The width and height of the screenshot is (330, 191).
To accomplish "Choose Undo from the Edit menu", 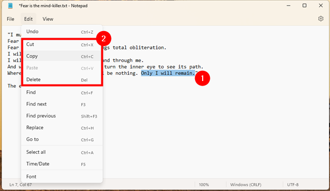I will point(62,32).
